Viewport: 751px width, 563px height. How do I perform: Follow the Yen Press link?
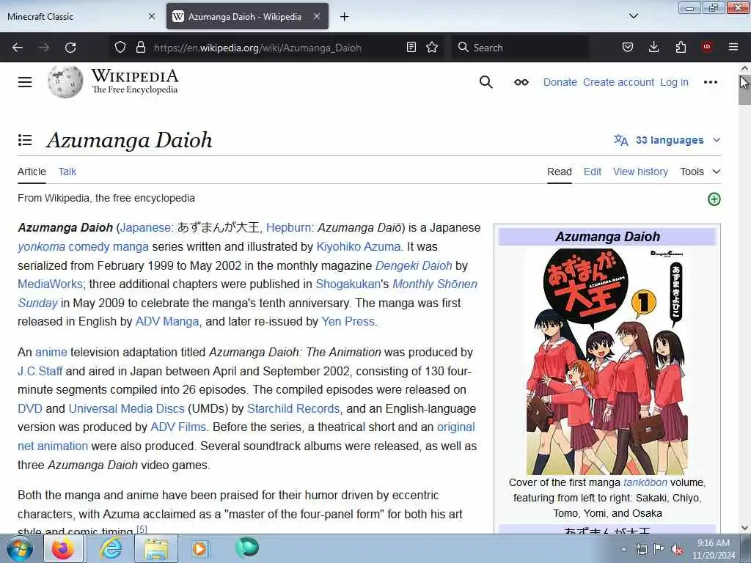pyautogui.click(x=348, y=321)
